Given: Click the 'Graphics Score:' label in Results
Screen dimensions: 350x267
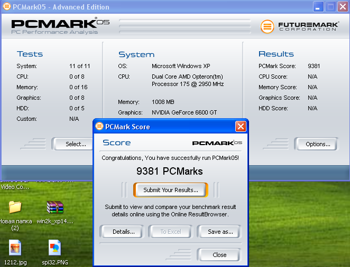Looking at the screenshot, I should pos(279,98).
